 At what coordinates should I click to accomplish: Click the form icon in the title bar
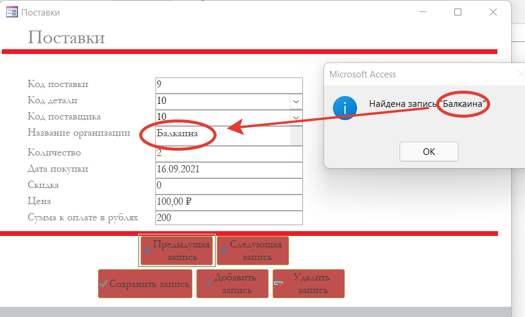click(12, 12)
